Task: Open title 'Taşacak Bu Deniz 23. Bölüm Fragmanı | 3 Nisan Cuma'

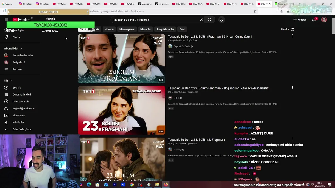Action: [x=210, y=37]
